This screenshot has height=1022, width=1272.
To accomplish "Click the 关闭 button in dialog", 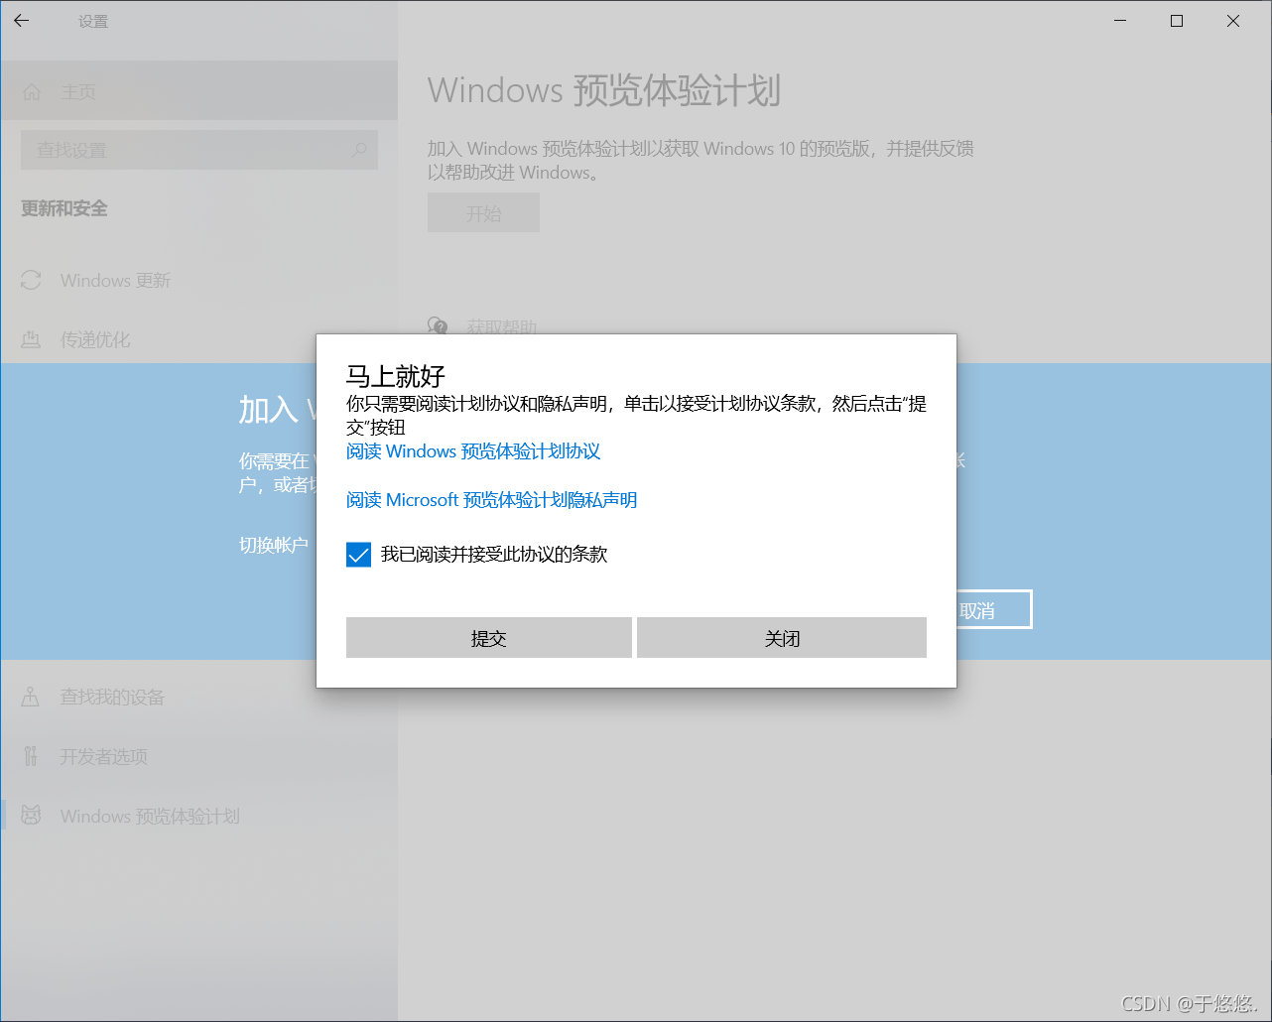I will tap(782, 638).
